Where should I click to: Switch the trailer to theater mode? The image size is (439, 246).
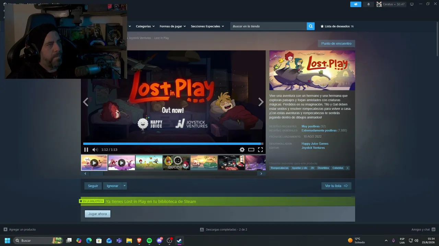point(251,150)
